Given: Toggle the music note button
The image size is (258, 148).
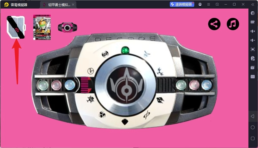Looking at the screenshot, I should (x=233, y=24).
